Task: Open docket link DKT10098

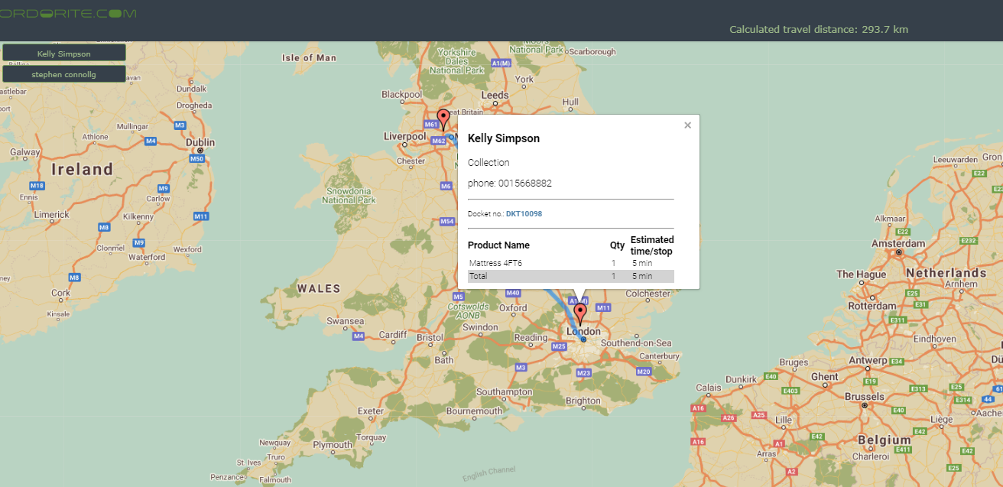Action: click(x=524, y=214)
